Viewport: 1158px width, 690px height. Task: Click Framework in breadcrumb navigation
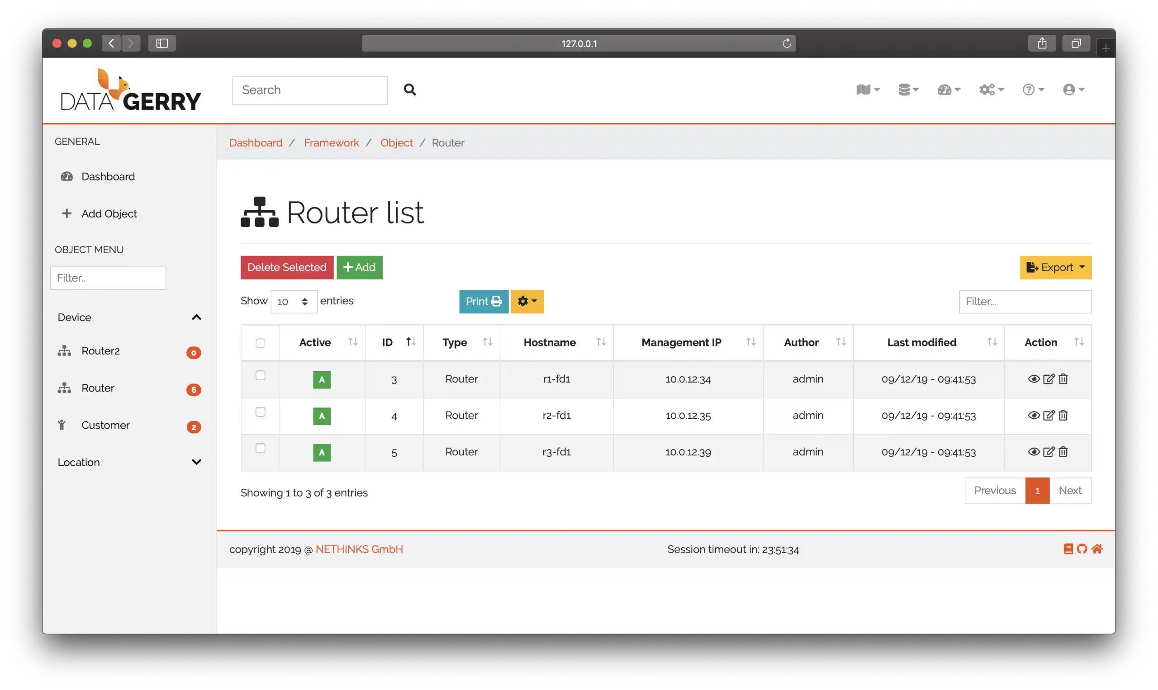tap(331, 142)
